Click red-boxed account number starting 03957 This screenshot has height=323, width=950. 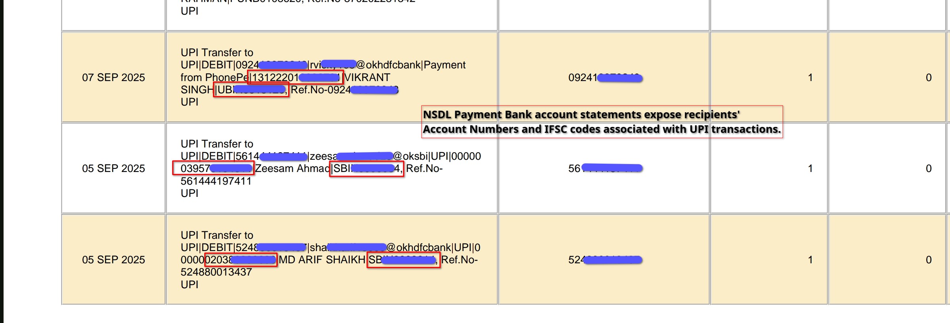point(213,168)
